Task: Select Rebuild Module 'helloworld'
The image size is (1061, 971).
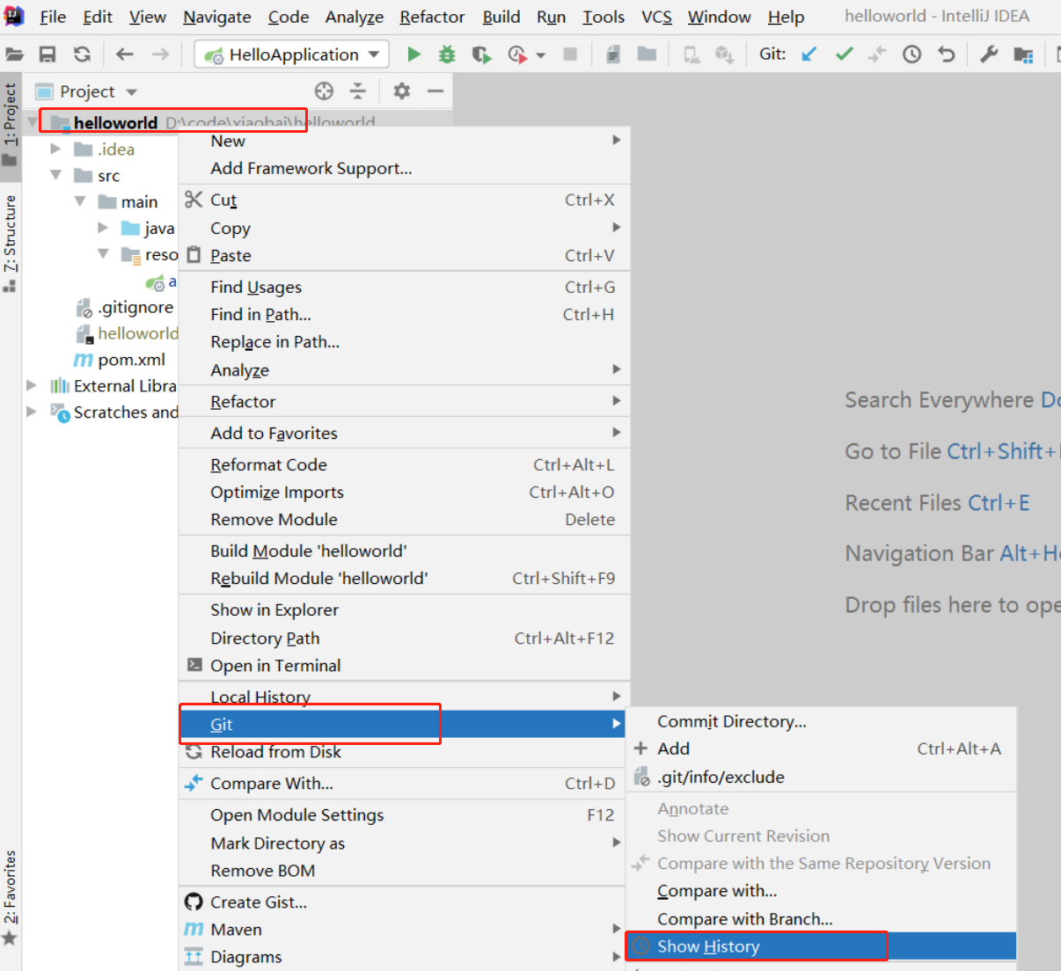Action: 405,578
